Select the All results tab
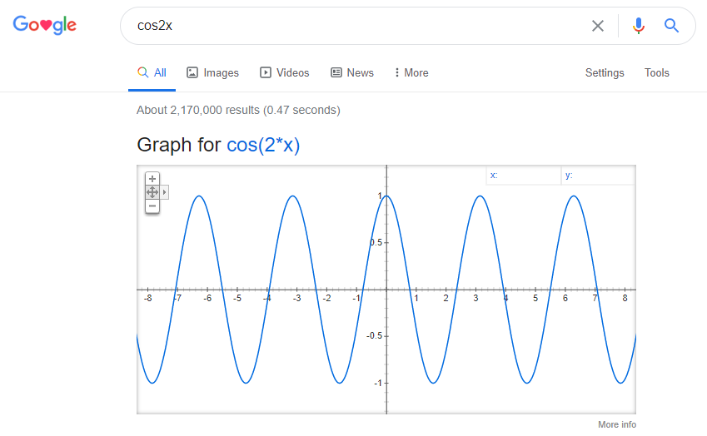This screenshot has width=707, height=436. [x=152, y=73]
